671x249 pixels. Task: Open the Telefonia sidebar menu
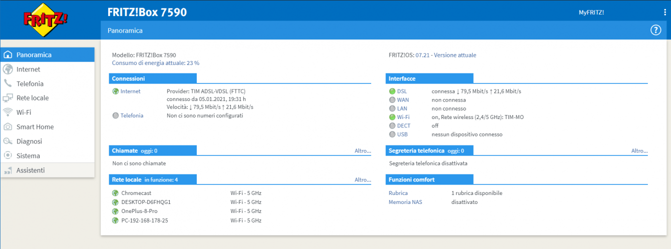47,83
